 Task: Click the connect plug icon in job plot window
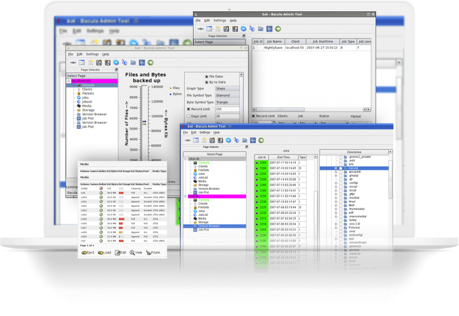click(73, 63)
